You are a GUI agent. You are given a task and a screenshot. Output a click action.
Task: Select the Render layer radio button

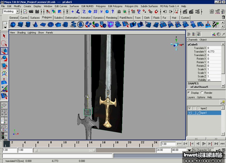click(x=202, y=93)
